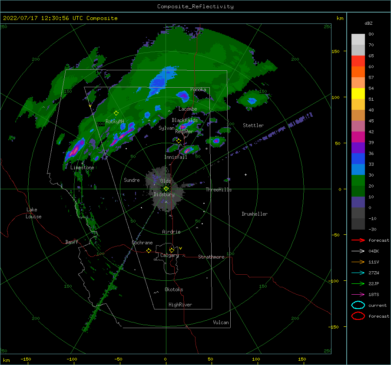Image resolution: width=391 pixels, height=365 pixels.
Task: Click the orange 111V arrow legend icon
Action: coord(358,262)
